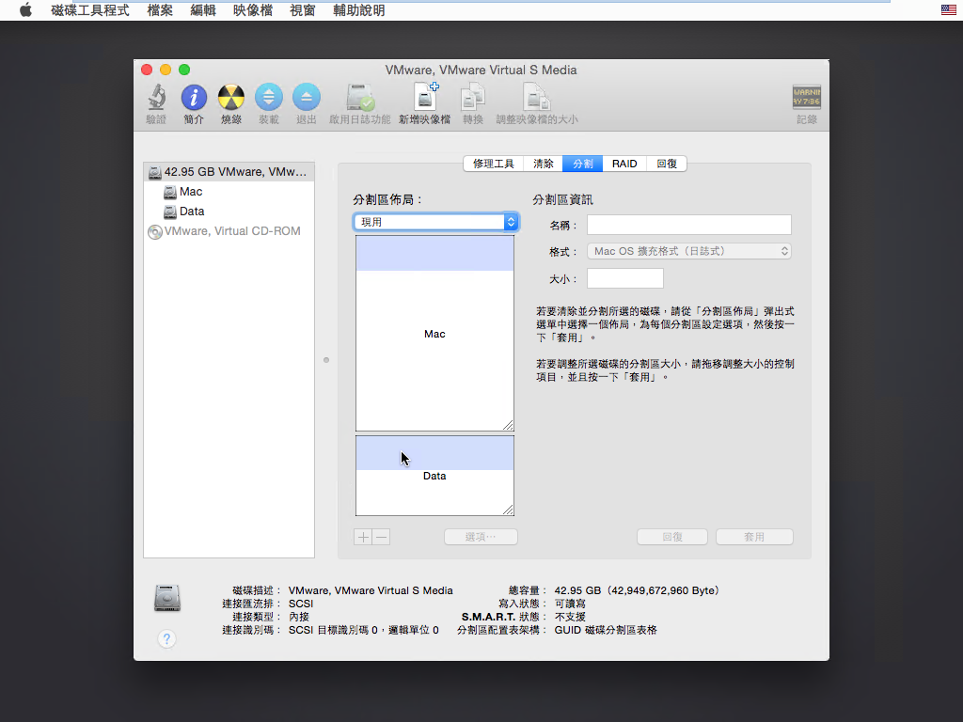The height and width of the screenshot is (722, 963).
Task: Open the Info (簡介) toolbar icon
Action: (x=194, y=98)
